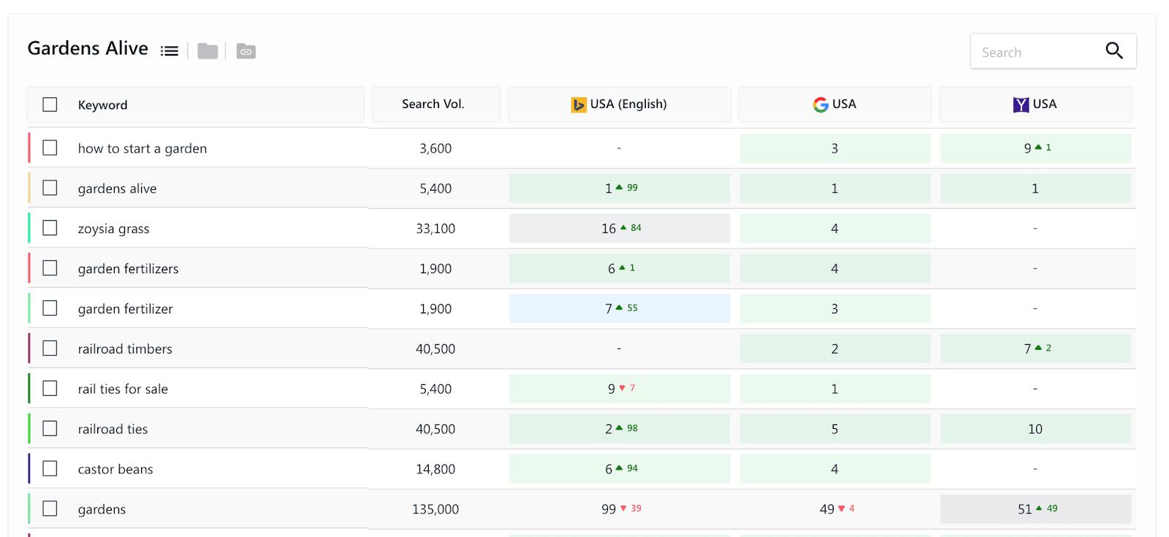Click keyword 'castor beans'
The width and height of the screenshot is (1169, 537).
point(115,470)
